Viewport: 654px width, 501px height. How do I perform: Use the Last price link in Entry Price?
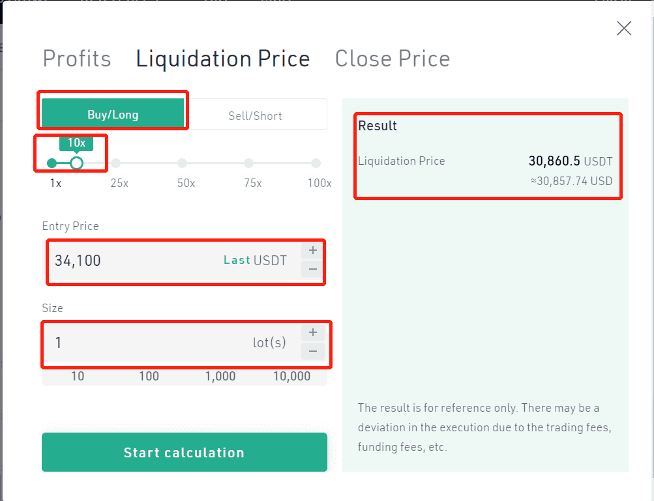pyautogui.click(x=237, y=260)
